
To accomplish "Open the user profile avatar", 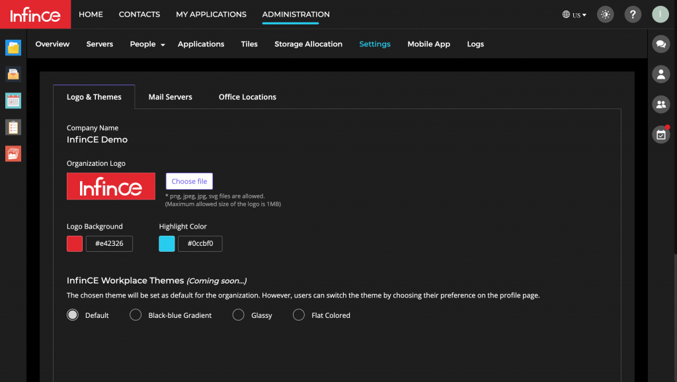I will coord(660,15).
